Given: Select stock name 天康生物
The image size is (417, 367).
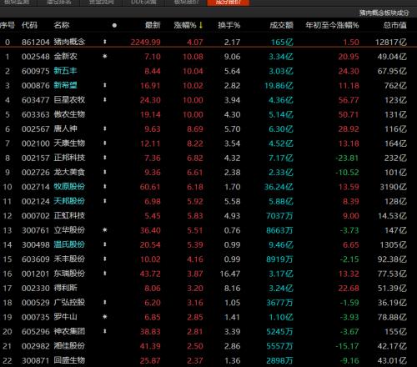Looking at the screenshot, I should [69, 143].
